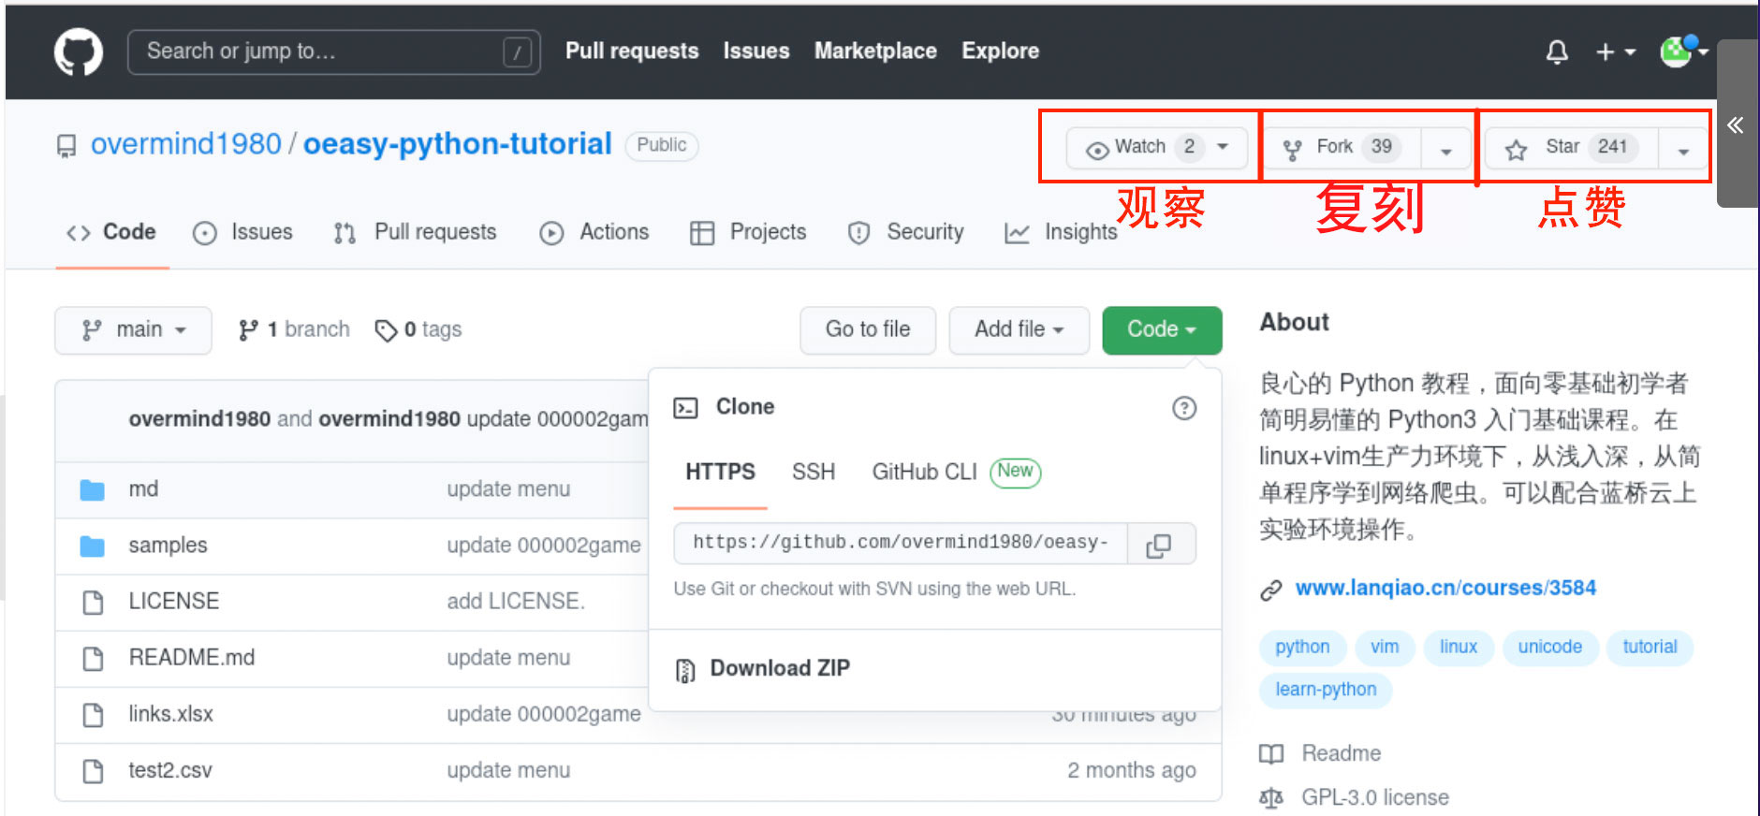The image size is (1760, 816).
Task: Click the vim topic tag
Action: (1385, 647)
